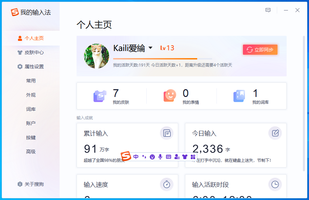Select the T-shirt skin icon on the toolbar

(185, 156)
